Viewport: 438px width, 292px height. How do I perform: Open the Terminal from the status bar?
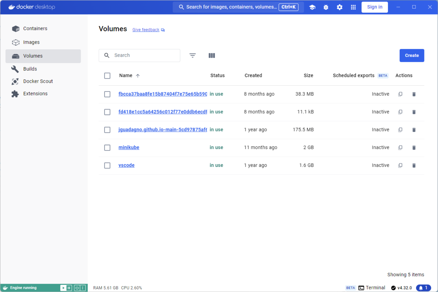372,288
